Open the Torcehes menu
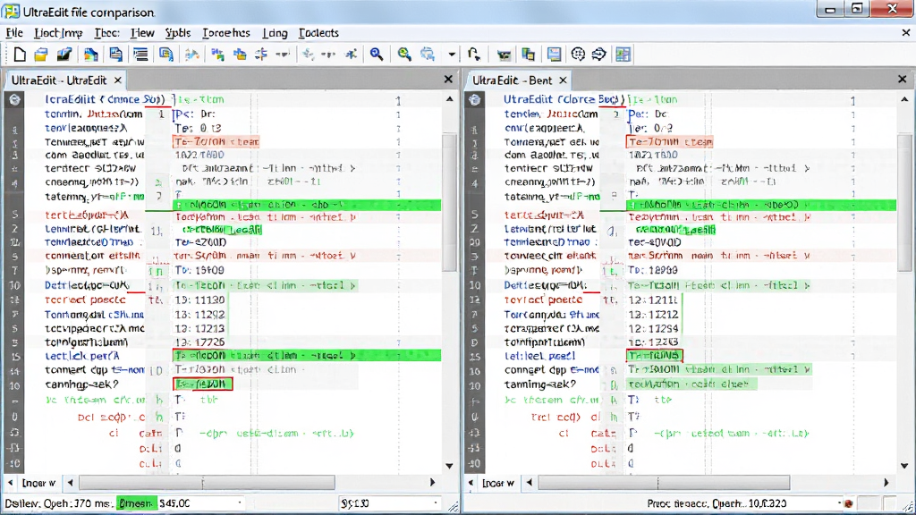The width and height of the screenshot is (916, 515). coord(226,33)
